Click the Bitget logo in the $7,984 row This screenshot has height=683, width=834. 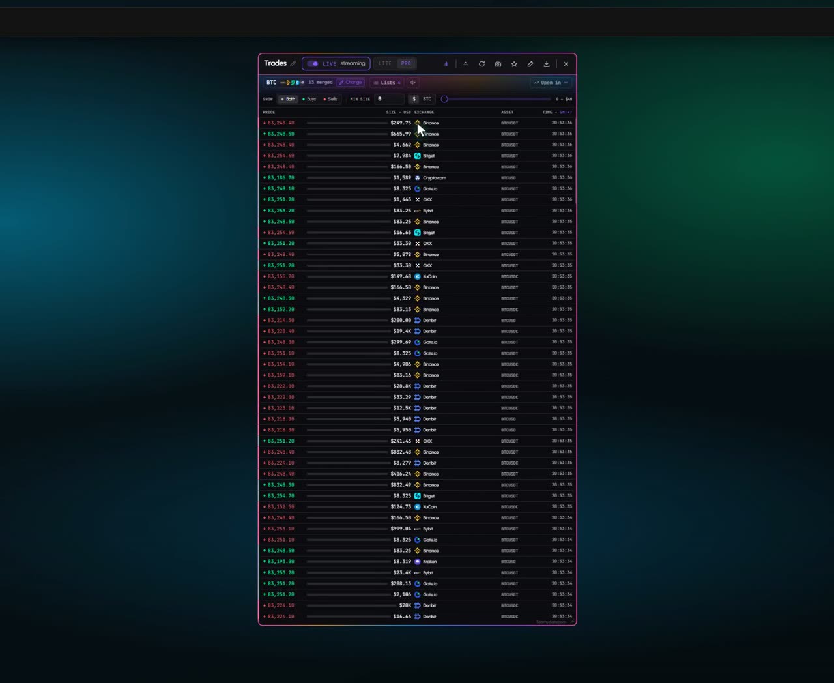[418, 156]
